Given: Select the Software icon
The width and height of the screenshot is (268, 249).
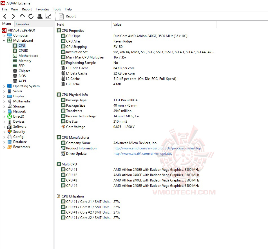Looking at the screenshot, I should coord(10,127).
